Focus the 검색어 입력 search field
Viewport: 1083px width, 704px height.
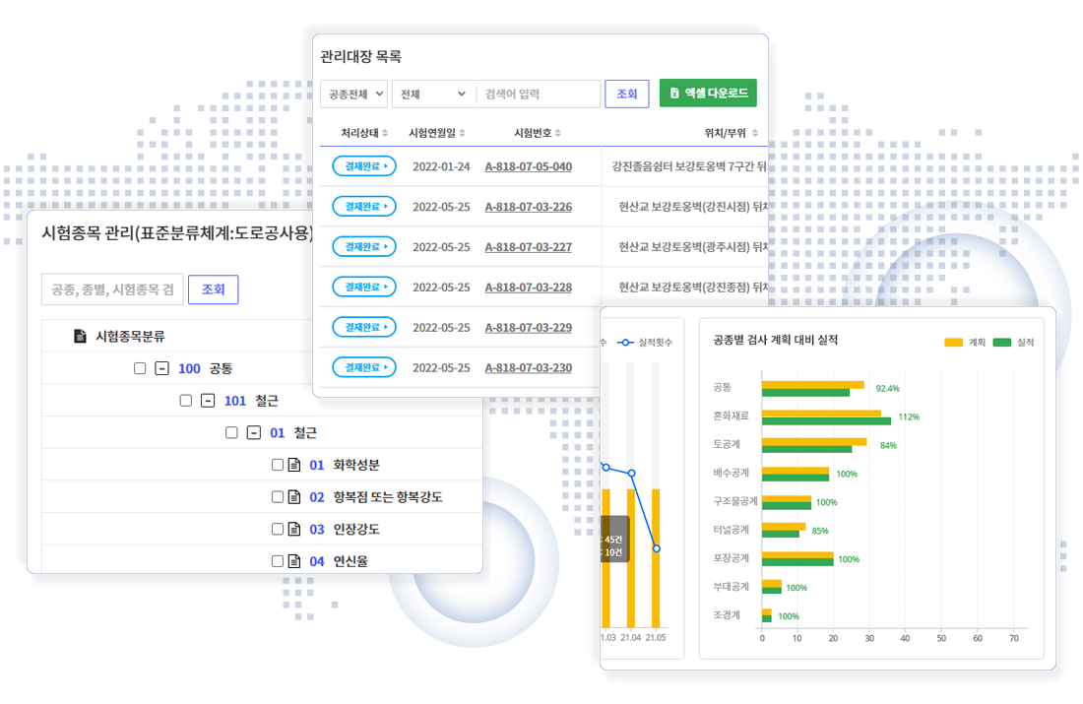click(539, 95)
